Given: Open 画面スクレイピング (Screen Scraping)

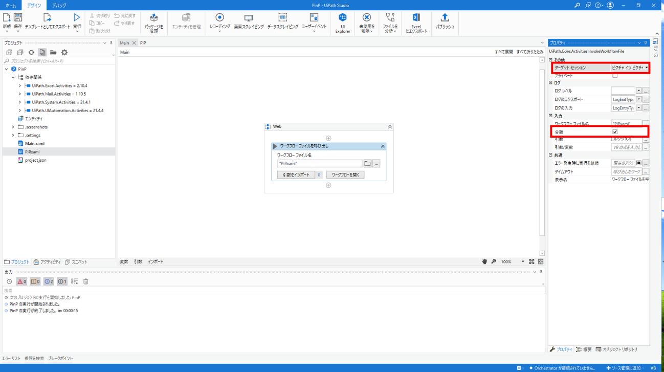Looking at the screenshot, I should (x=249, y=21).
